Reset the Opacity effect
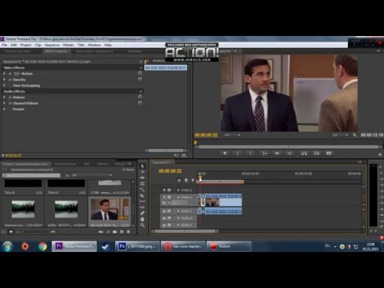 (140, 79)
